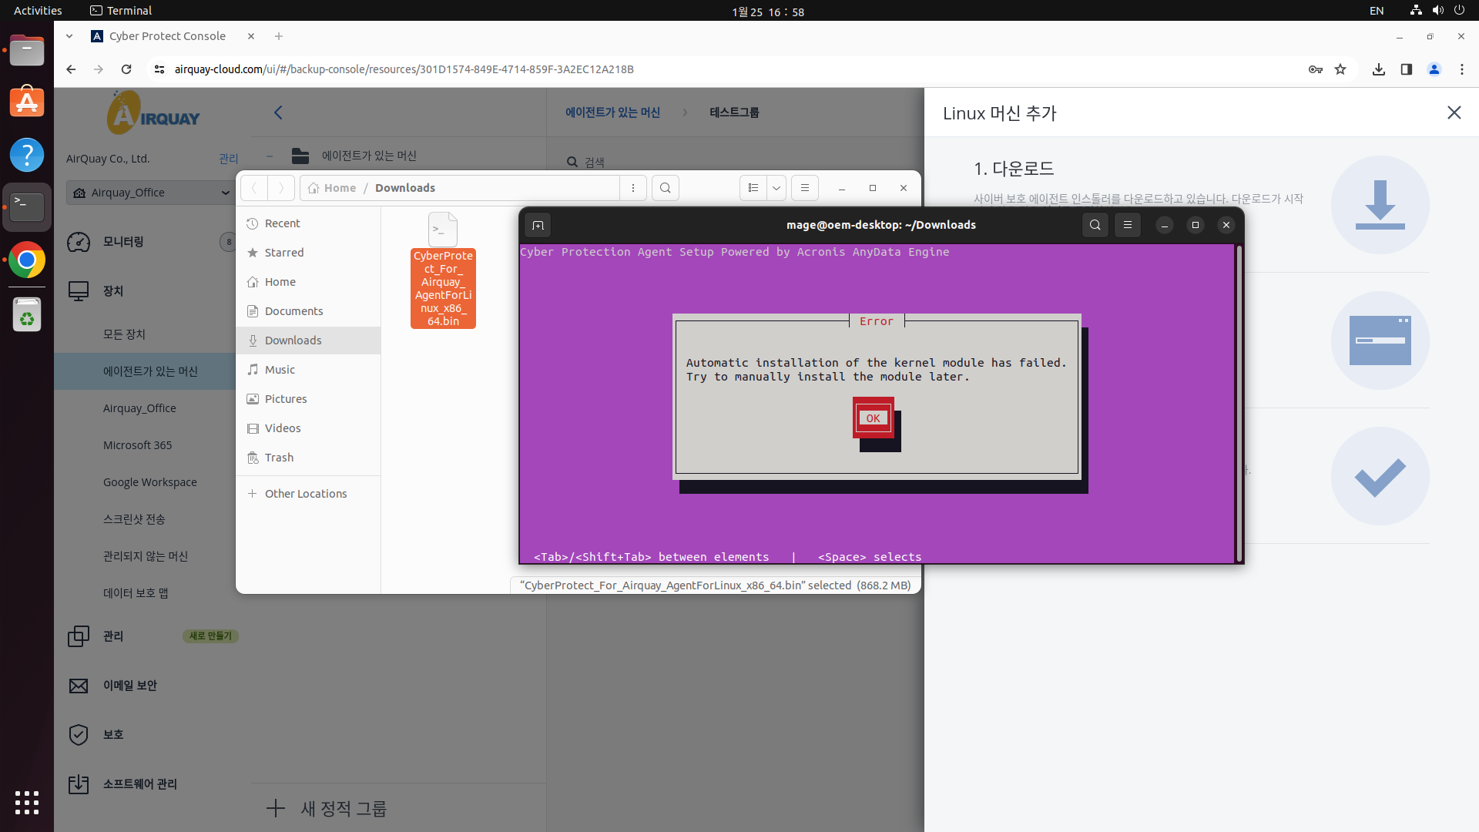Select the CyberProtect .bin file

click(443, 270)
